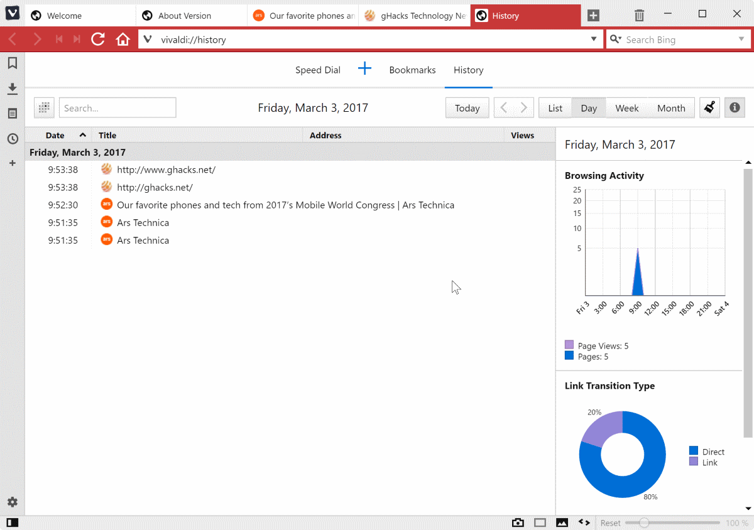Jump to Today in history

467,108
